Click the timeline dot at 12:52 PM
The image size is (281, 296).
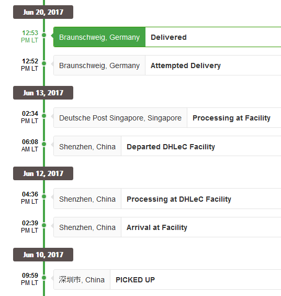(x=44, y=63)
